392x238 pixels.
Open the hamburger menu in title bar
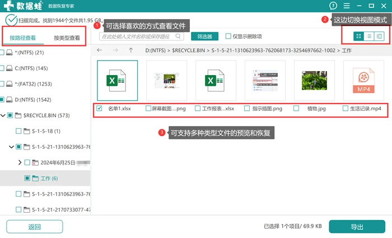347,6
